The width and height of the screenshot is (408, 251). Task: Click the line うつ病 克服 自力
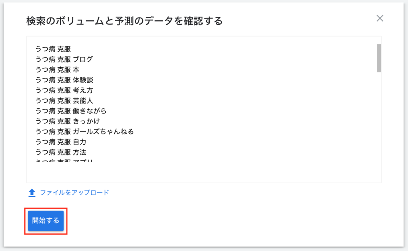pos(61,142)
